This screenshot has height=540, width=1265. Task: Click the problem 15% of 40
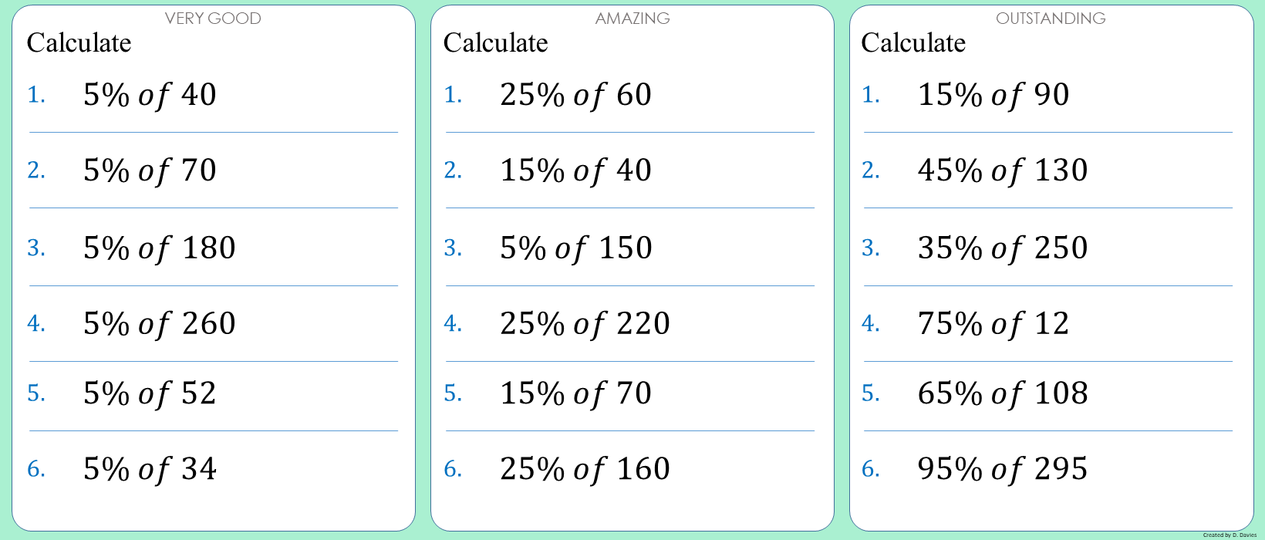575,170
